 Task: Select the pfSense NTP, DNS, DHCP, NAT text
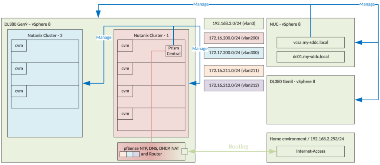[152, 148]
